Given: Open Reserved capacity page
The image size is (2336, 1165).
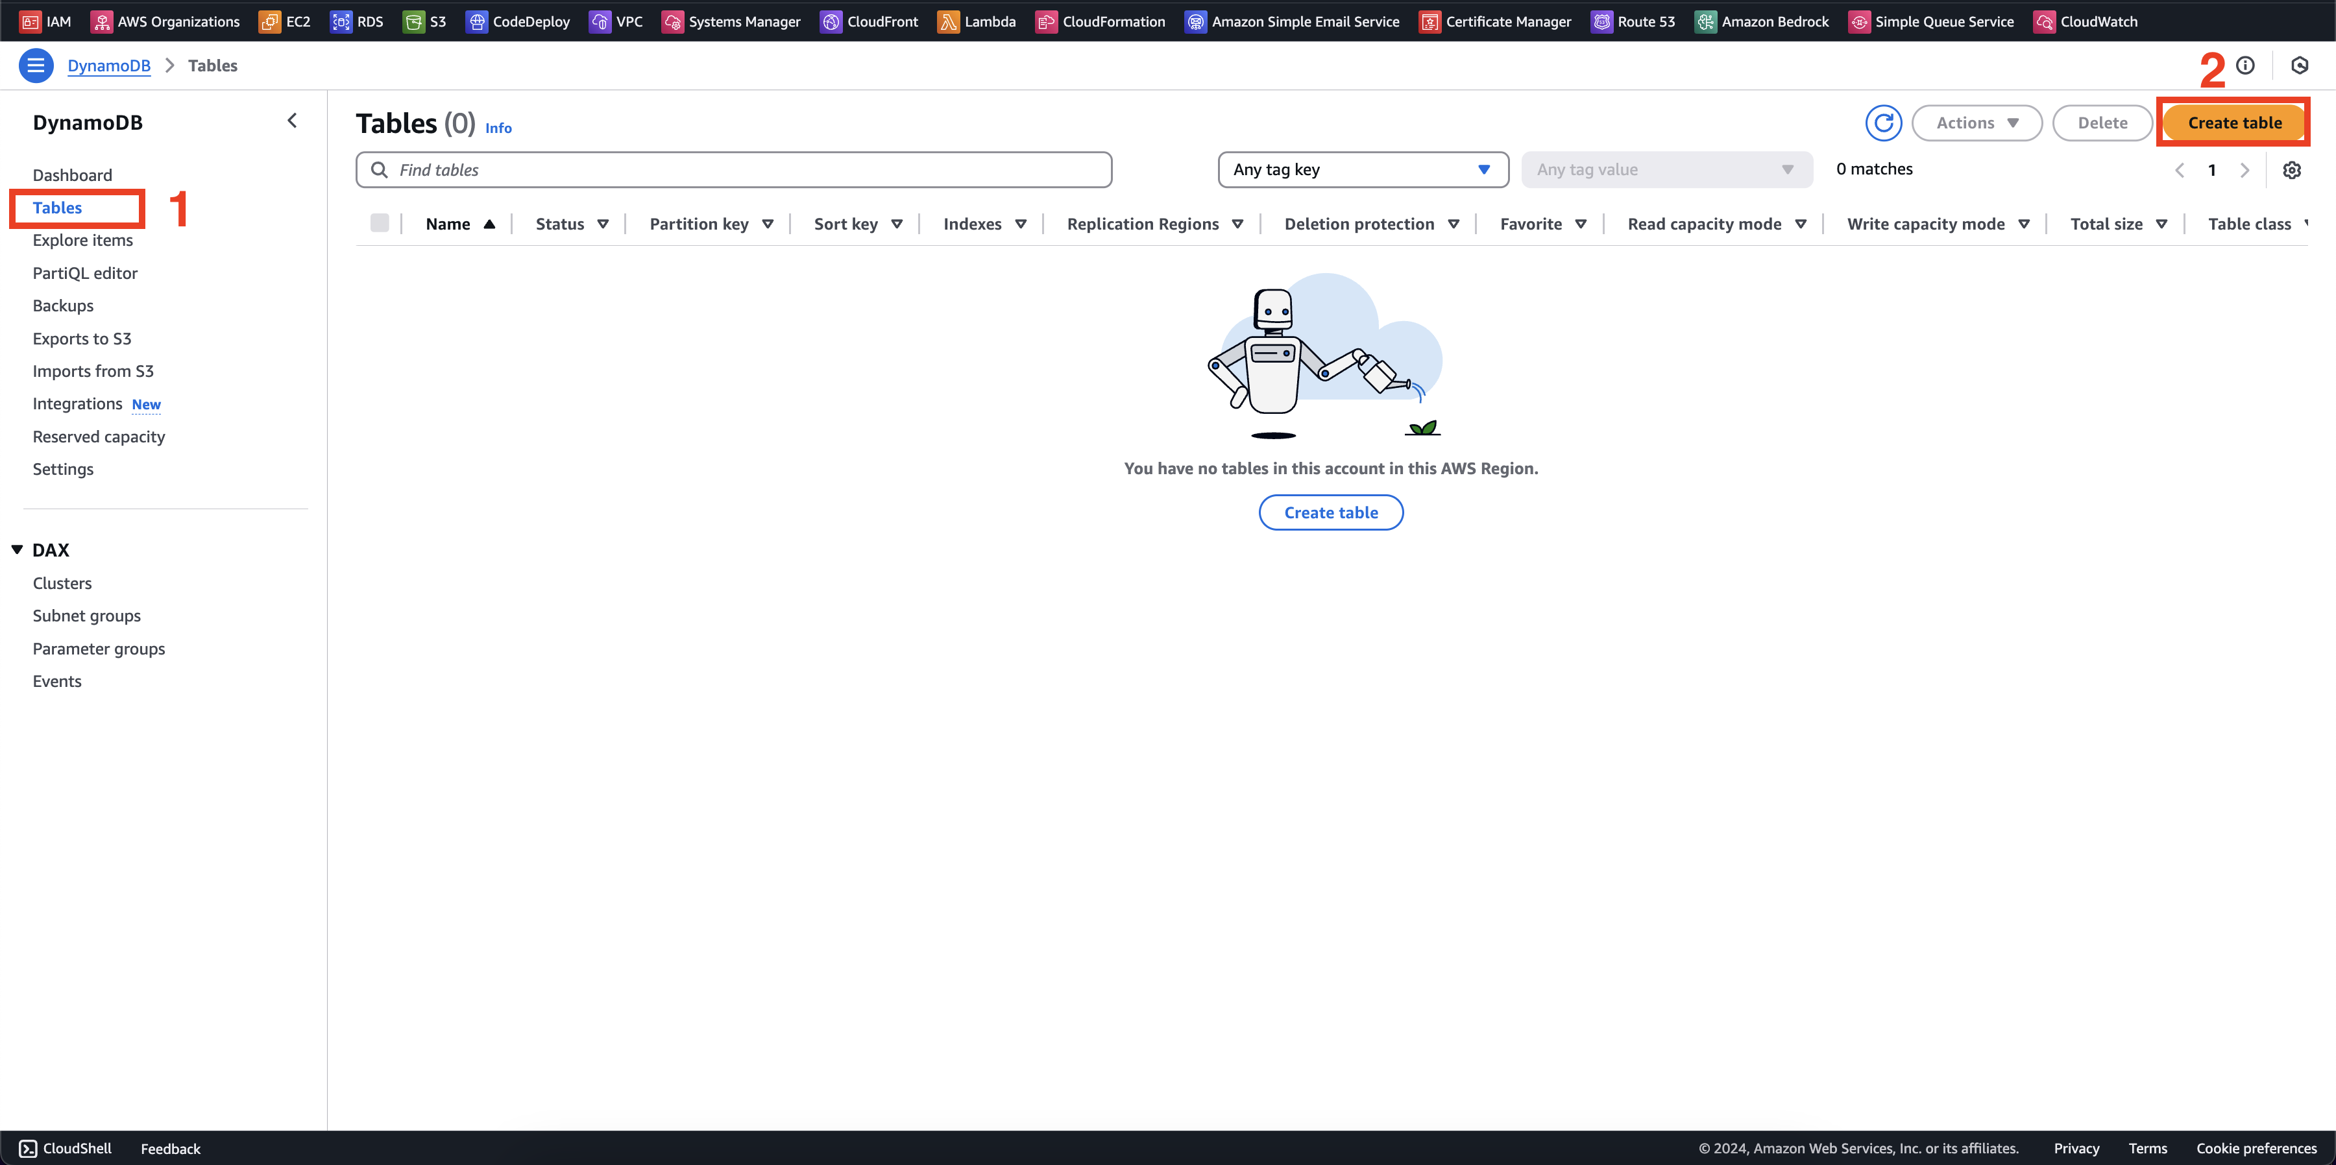Looking at the screenshot, I should click(99, 436).
